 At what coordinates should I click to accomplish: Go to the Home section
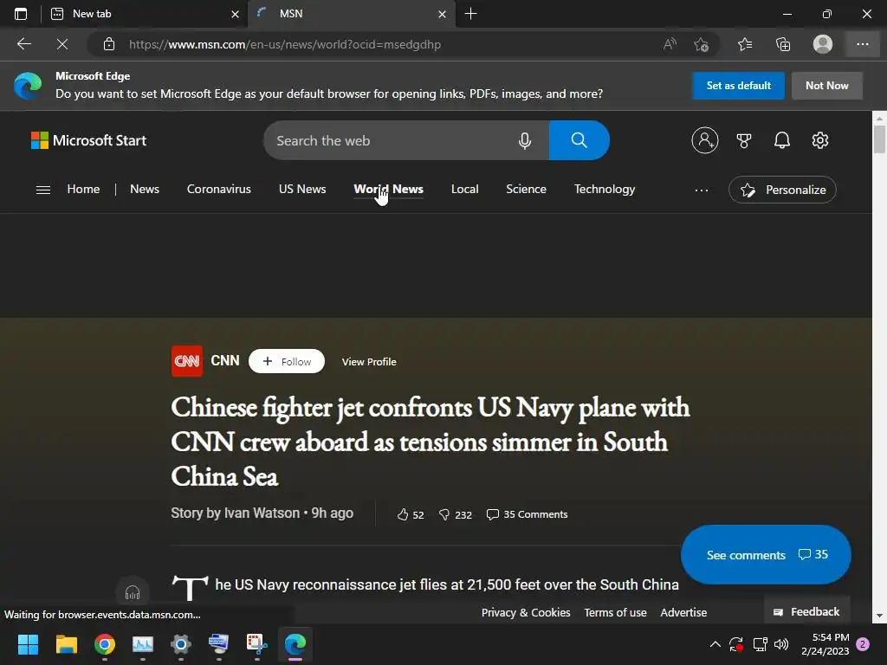(83, 189)
